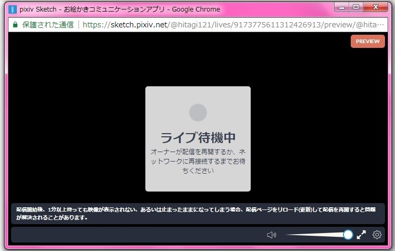395x251 pixels.
Task: Click the green lock secure connection icon
Action: click(x=15, y=25)
